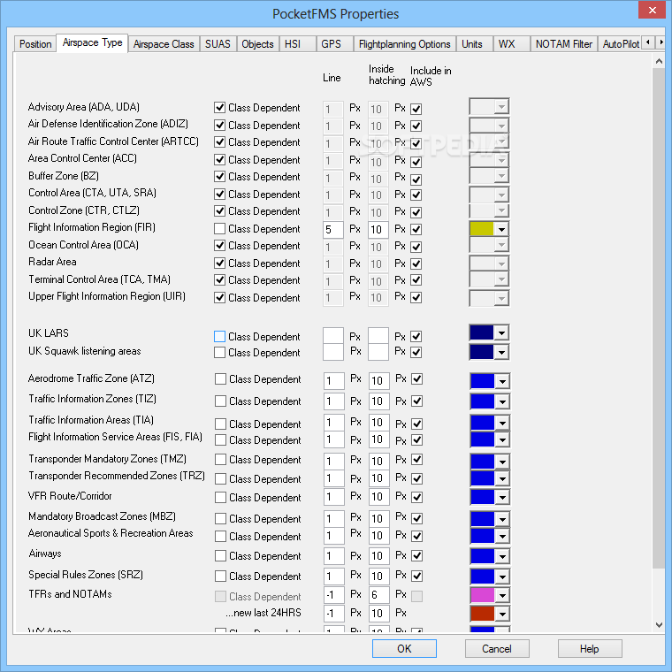Screen dimensions: 672x672
Task: Uncheck Class Dependent for Advisory Area
Action: coord(220,108)
